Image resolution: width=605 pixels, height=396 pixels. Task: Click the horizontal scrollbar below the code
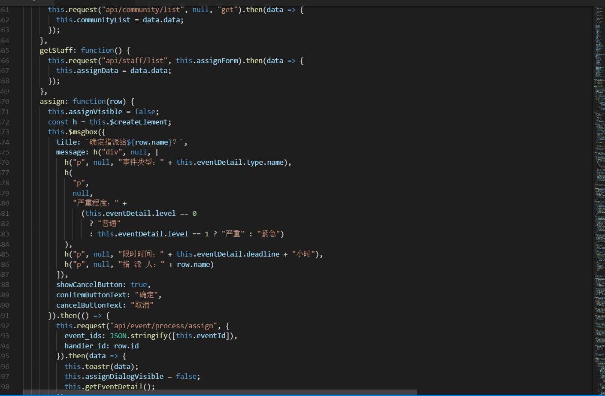(220, 392)
